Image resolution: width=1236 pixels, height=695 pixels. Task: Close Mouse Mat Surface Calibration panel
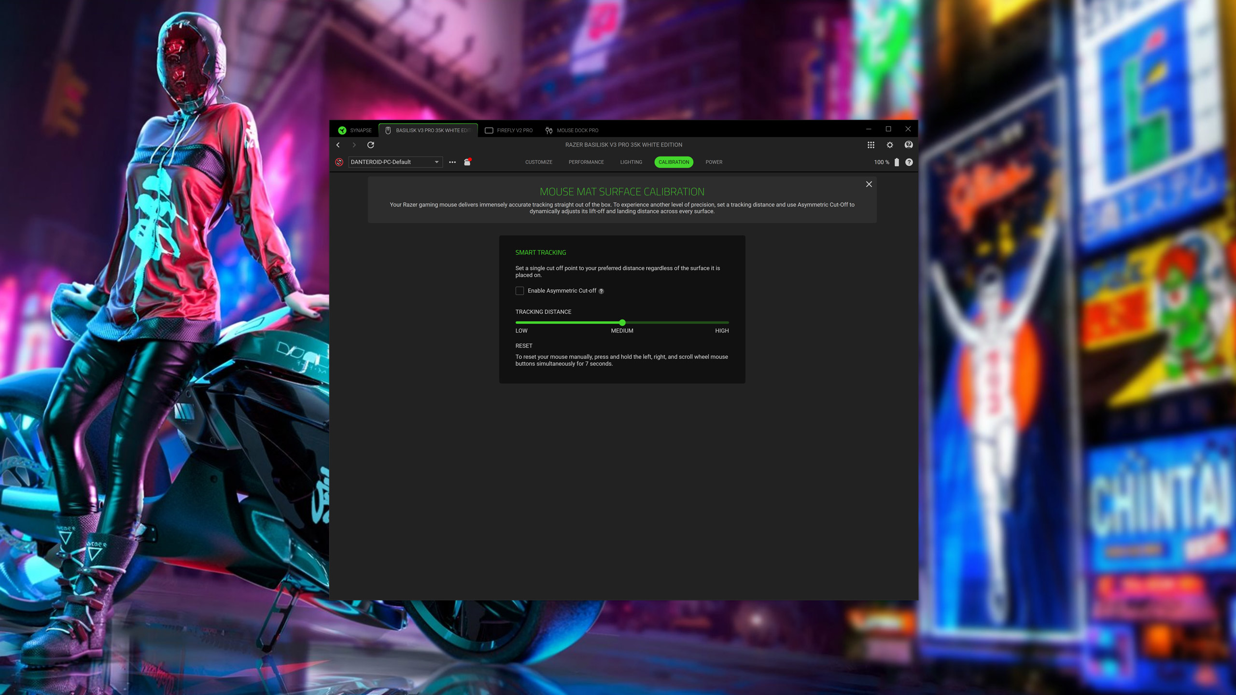pos(869,183)
